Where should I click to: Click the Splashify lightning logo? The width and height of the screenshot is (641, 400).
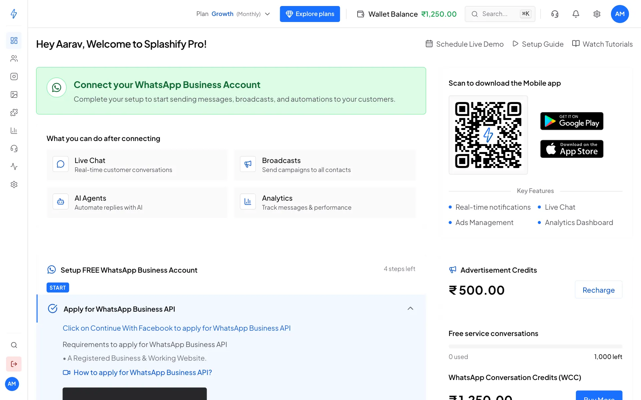14,14
